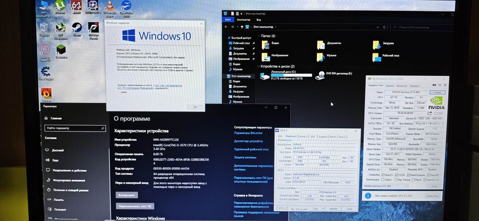Switch to the Memory tab in CPU-Z
The width and height of the screenshot is (479, 221).
[x=303, y=137]
